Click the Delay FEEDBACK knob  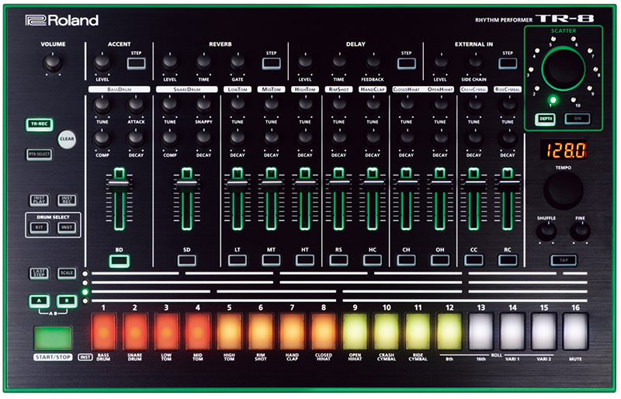(x=373, y=63)
